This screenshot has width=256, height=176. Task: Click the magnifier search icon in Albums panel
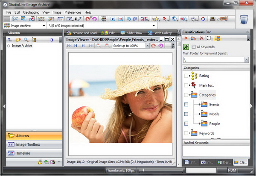pyautogui.click(x=26, y=40)
